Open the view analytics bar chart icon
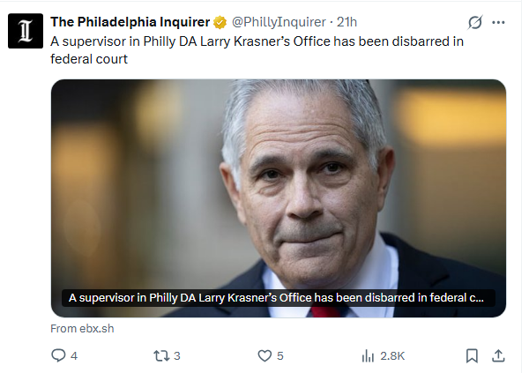Image resolution: width=529 pixels, height=373 pixels. [x=369, y=355]
